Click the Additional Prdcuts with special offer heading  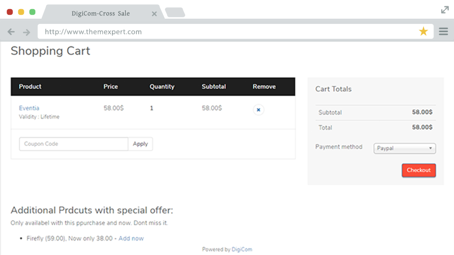point(92,210)
